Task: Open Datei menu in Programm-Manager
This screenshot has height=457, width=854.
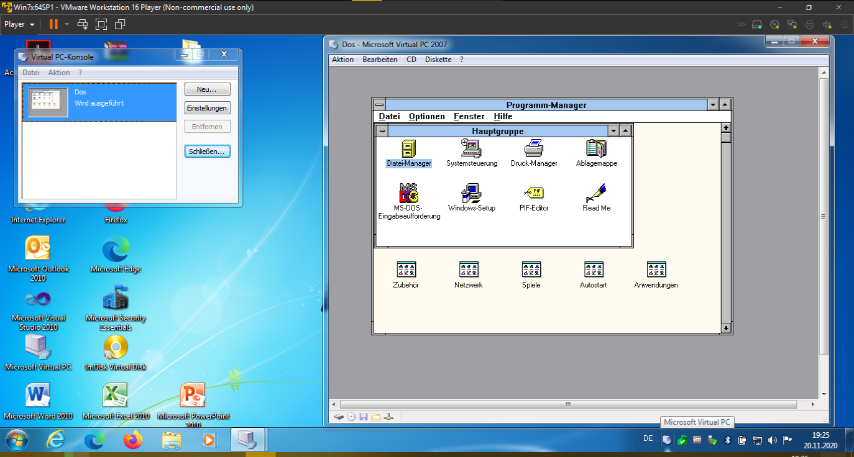Action: pyautogui.click(x=390, y=116)
